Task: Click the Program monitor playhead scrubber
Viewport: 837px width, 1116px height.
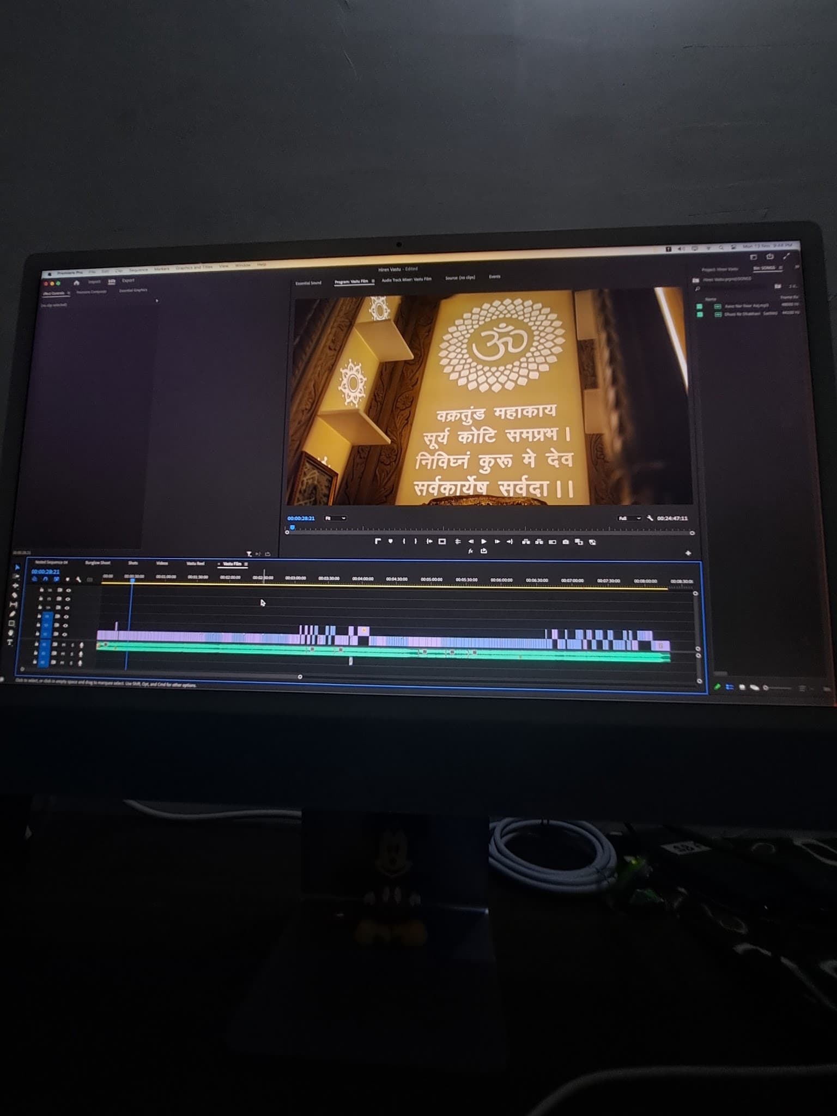Action: (x=292, y=527)
